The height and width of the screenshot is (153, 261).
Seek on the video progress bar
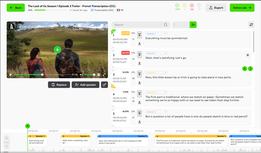click(42, 75)
